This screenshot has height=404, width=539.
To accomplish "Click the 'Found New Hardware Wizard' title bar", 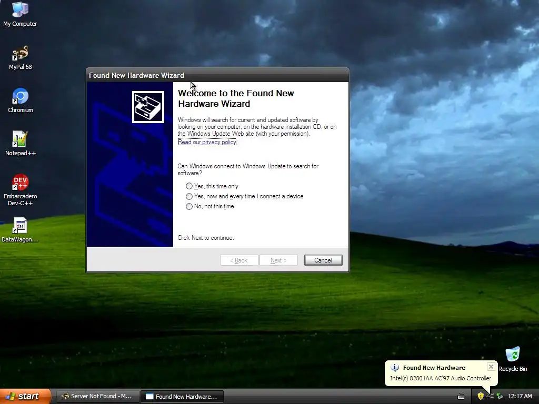I will 217,75.
